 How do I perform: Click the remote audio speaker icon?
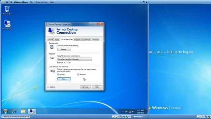pyautogui.click(x=52, y=47)
